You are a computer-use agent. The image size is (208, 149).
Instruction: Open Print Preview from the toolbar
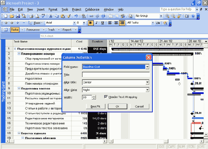point(37,16)
